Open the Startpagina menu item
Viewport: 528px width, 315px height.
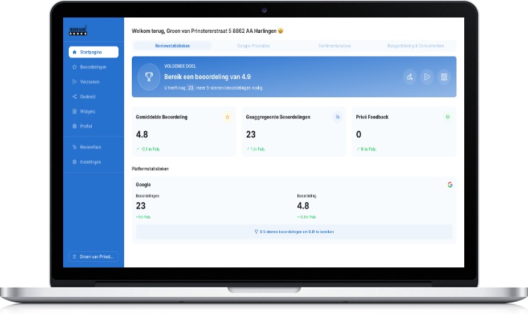click(x=94, y=52)
